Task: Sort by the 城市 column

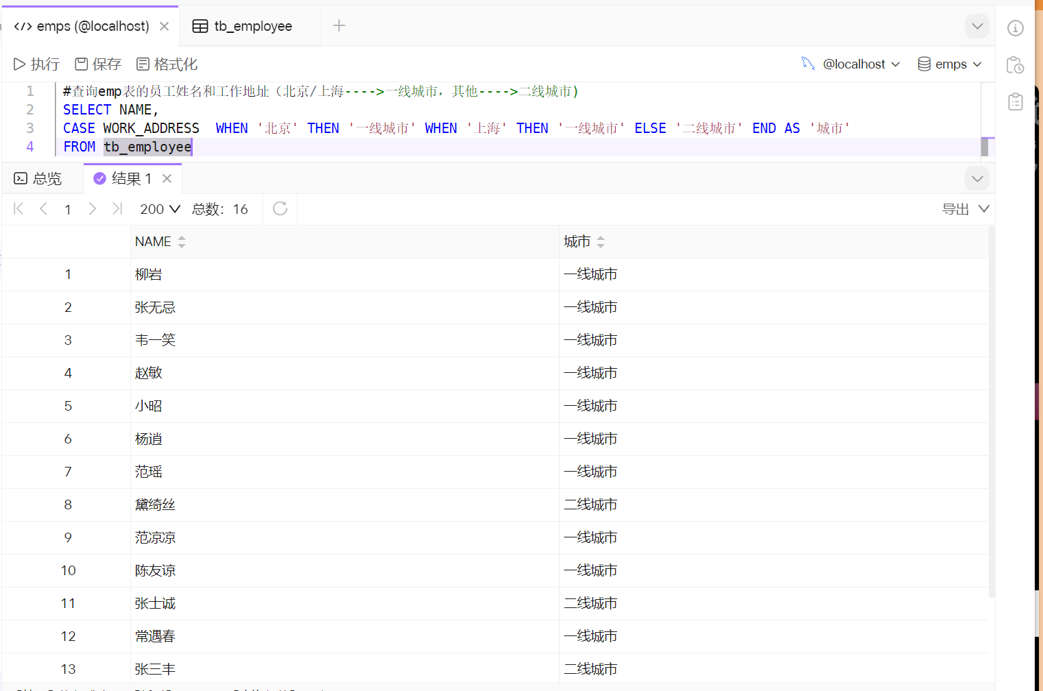Action: tap(601, 242)
